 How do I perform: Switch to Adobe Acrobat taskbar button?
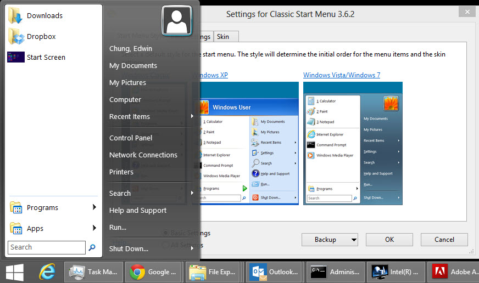click(453, 271)
